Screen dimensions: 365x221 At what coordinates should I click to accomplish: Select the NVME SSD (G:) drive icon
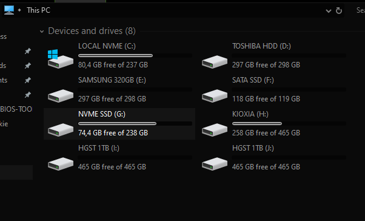tap(60, 130)
